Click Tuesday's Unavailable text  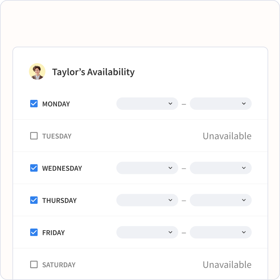(x=227, y=136)
